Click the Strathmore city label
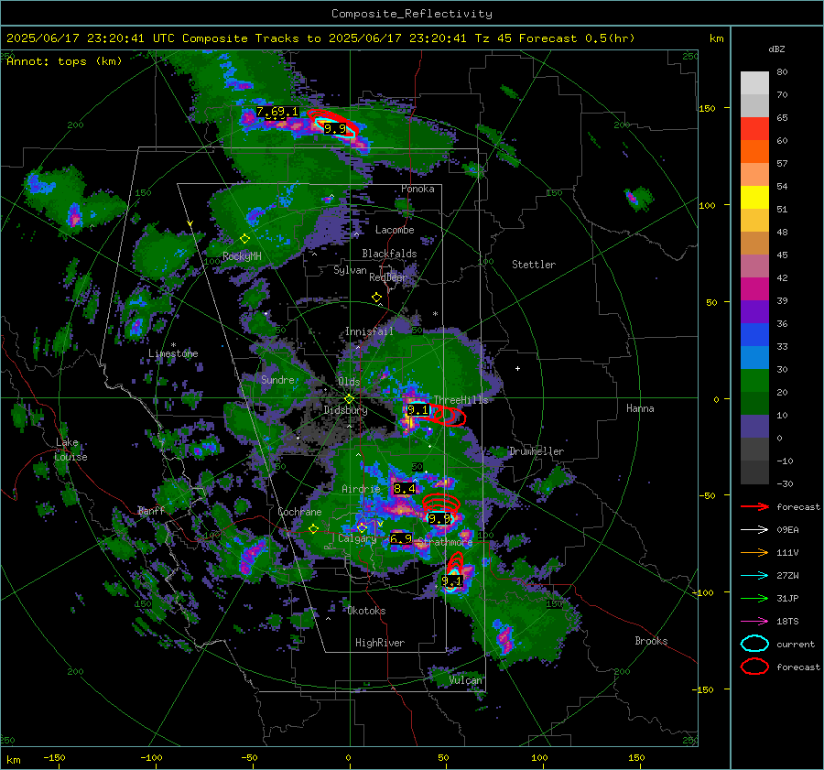This screenshot has width=824, height=770. [446, 542]
